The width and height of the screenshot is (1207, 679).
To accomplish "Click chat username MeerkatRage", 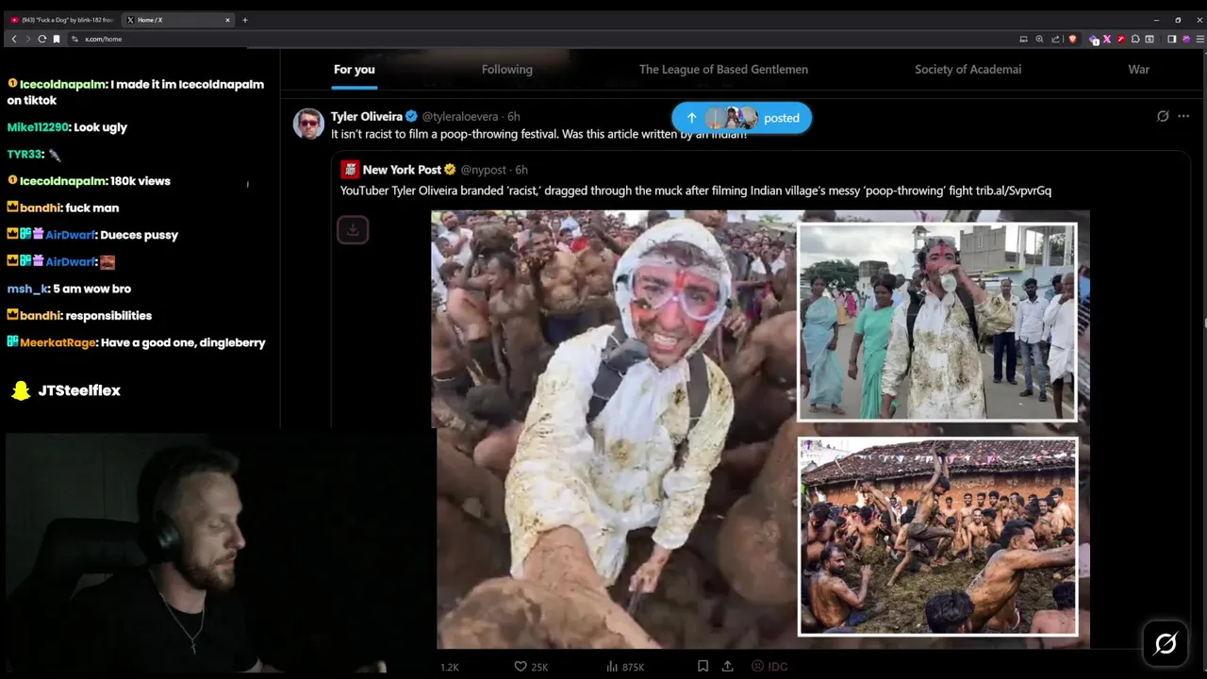I will [58, 342].
